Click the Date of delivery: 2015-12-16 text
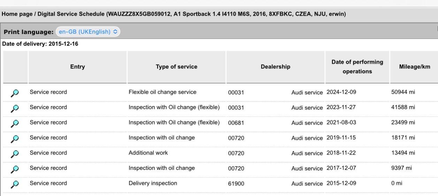The width and height of the screenshot is (438, 196). click(40, 44)
